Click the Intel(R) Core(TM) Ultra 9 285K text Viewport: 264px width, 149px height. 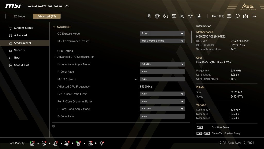coord(214,62)
